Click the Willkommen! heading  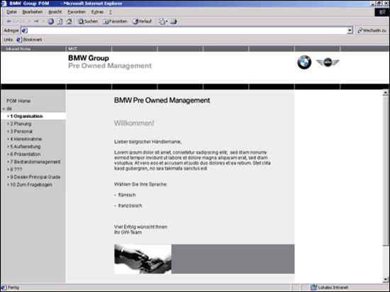tap(134, 123)
